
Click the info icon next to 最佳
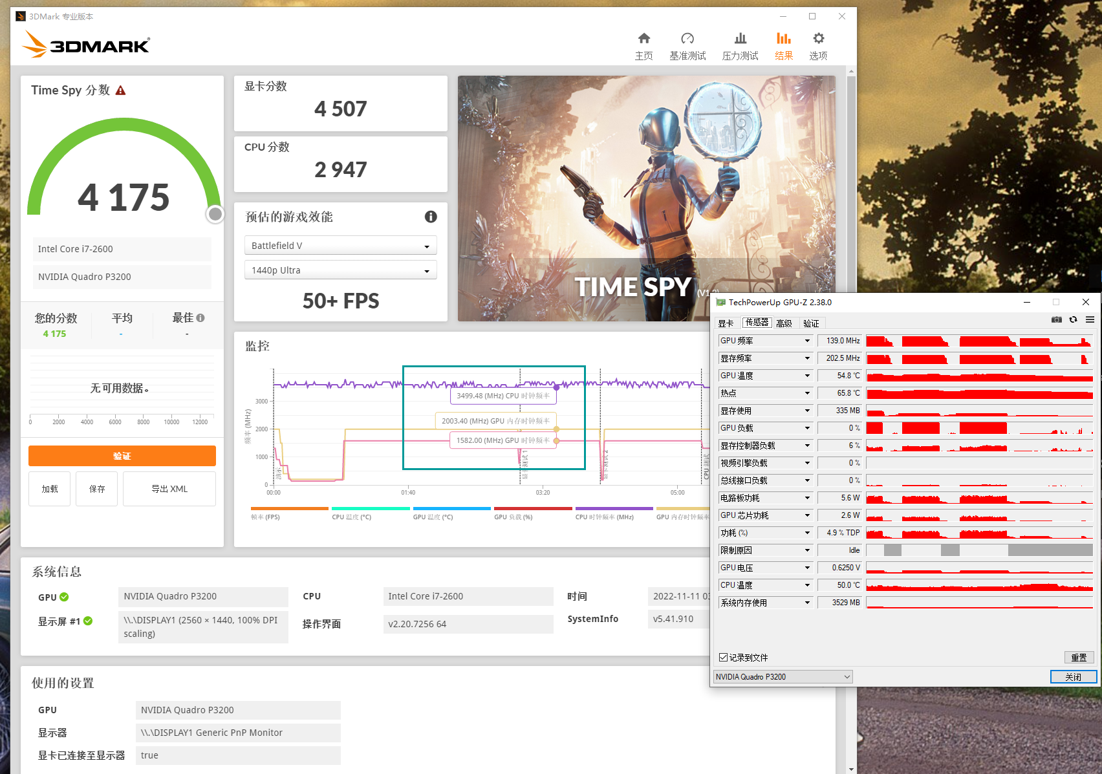click(200, 317)
